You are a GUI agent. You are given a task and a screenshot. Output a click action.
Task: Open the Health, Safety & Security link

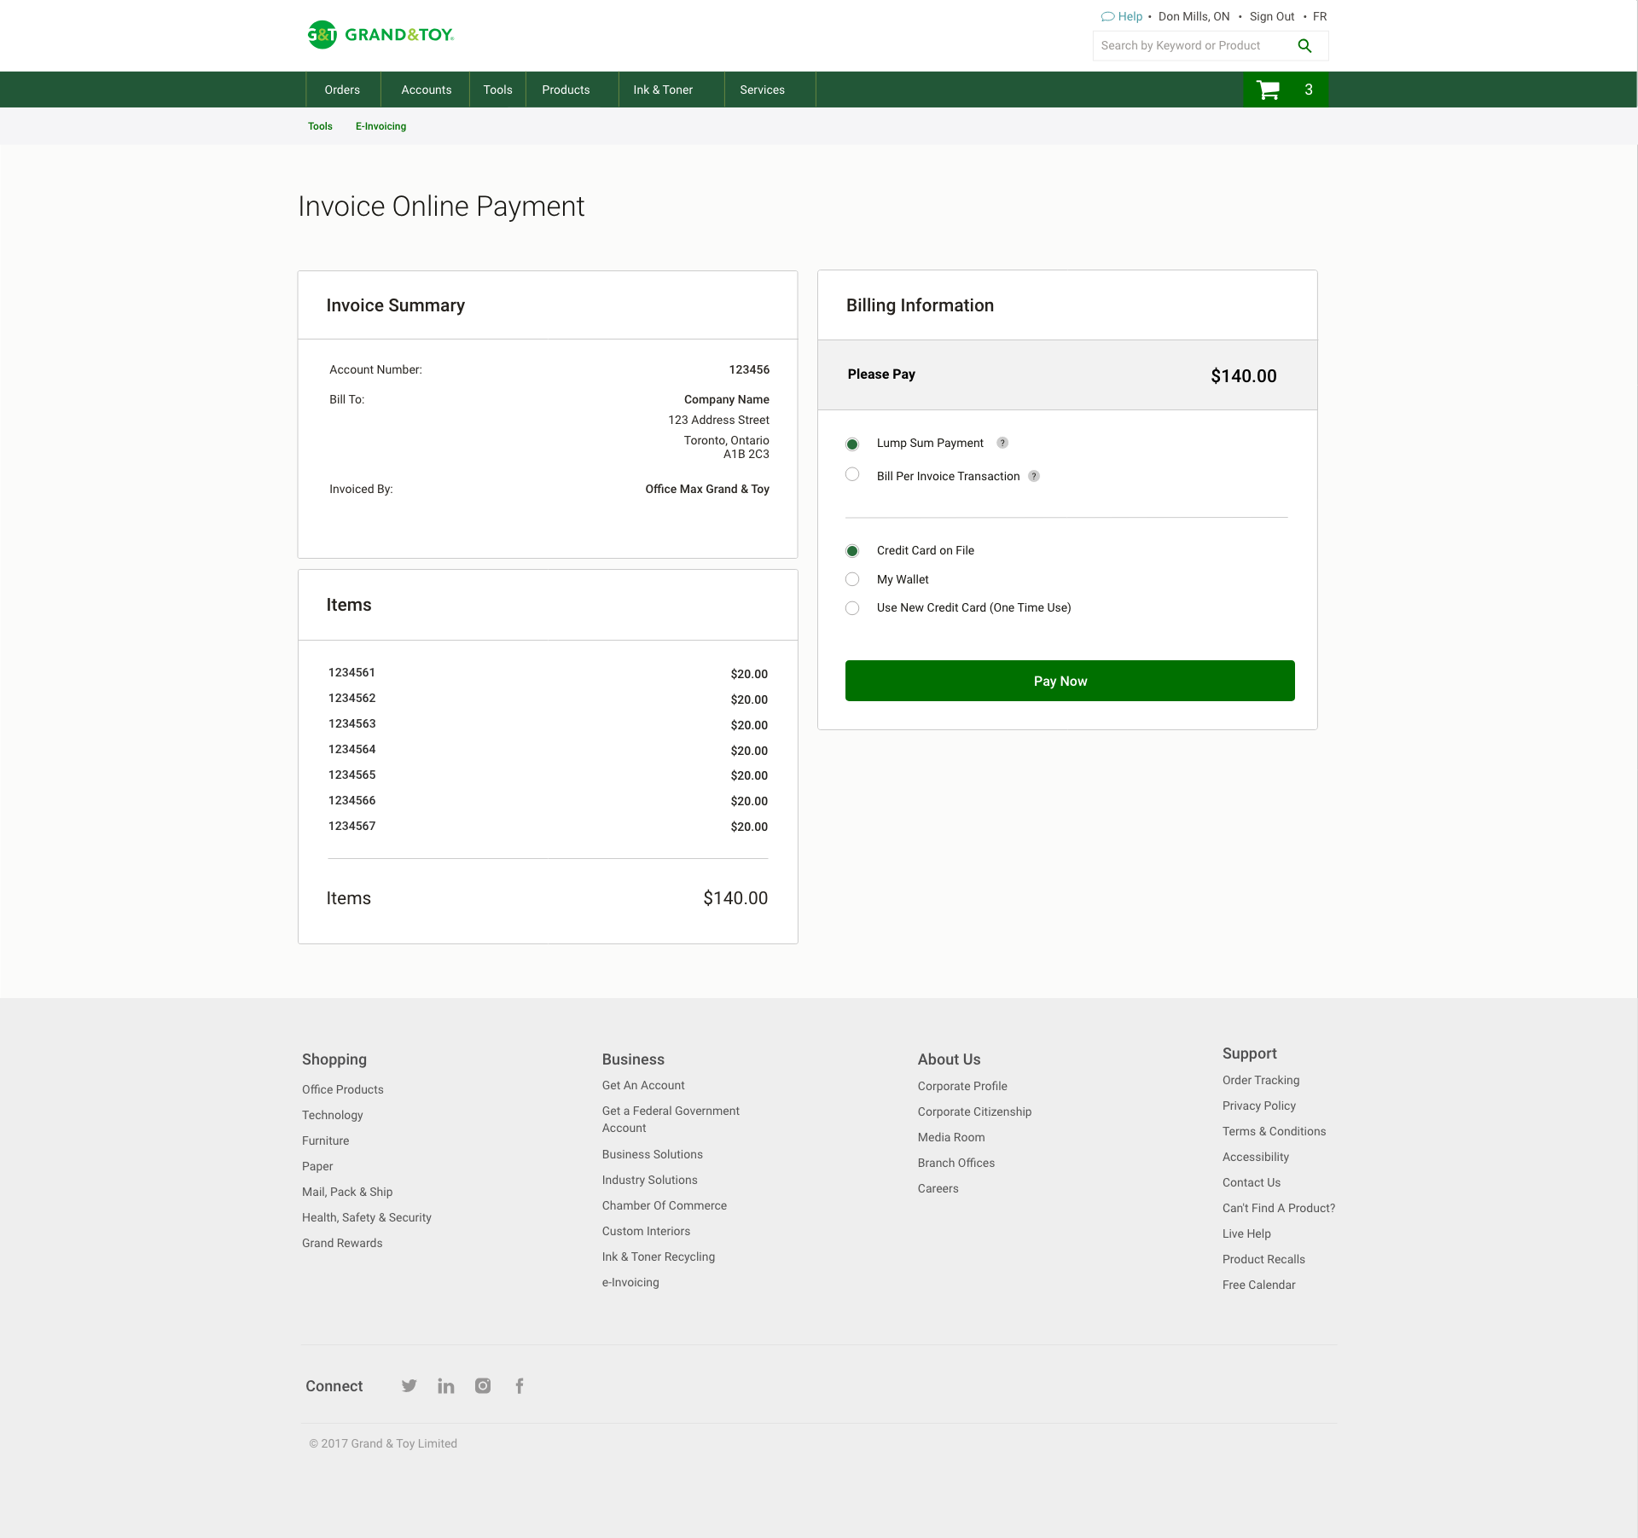point(367,1217)
